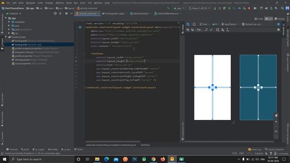Screen dimensions: 290x163
Task: Switch editor to Design view
Action: [280, 19]
